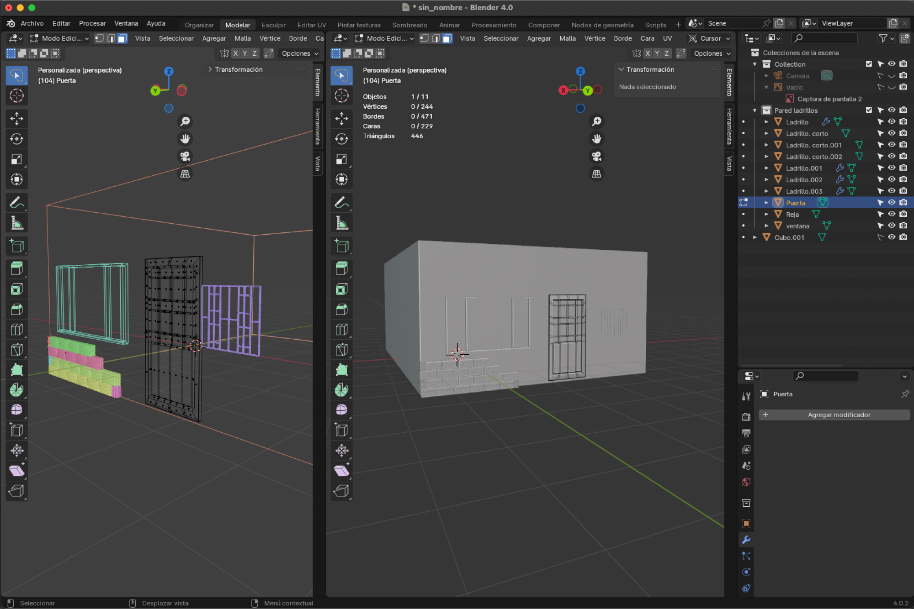Hide the Reja object in viewport
914x609 pixels.
tap(891, 214)
